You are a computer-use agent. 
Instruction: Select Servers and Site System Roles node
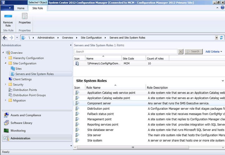tap(41, 74)
